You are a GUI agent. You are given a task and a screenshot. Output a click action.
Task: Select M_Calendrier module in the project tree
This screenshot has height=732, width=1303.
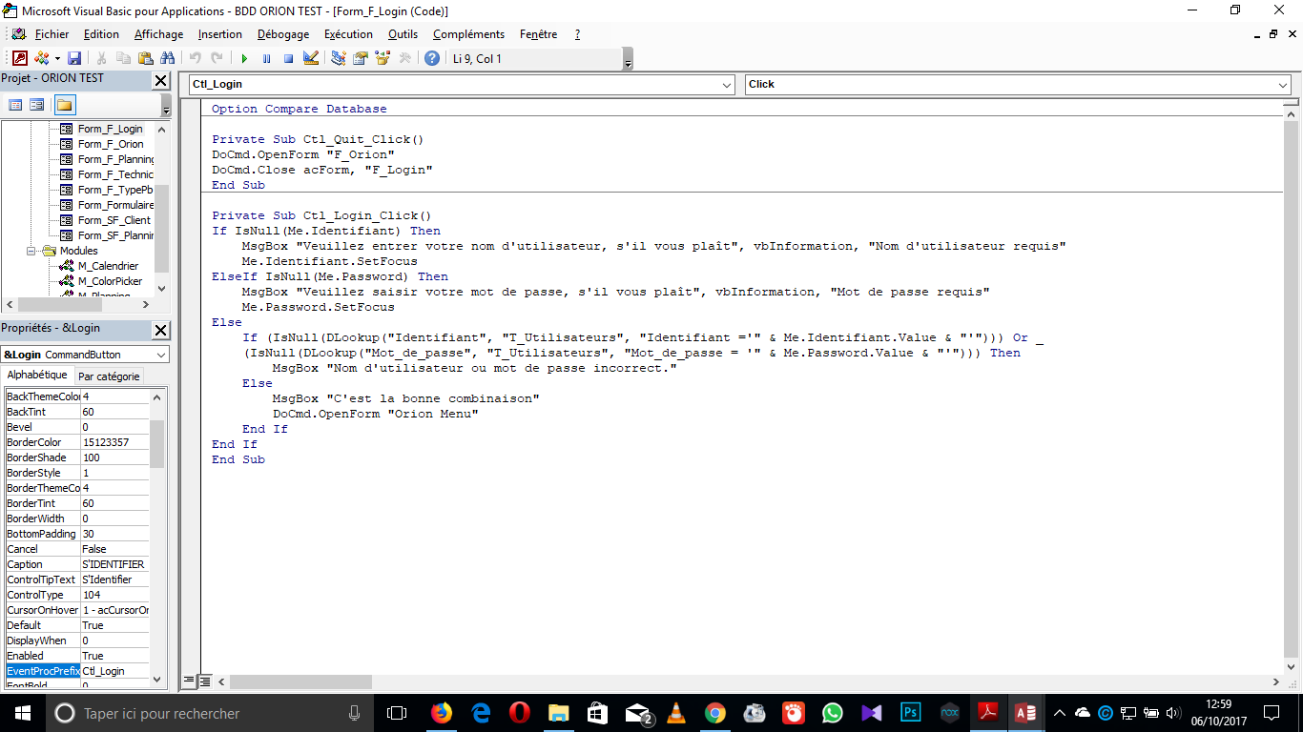tap(108, 266)
